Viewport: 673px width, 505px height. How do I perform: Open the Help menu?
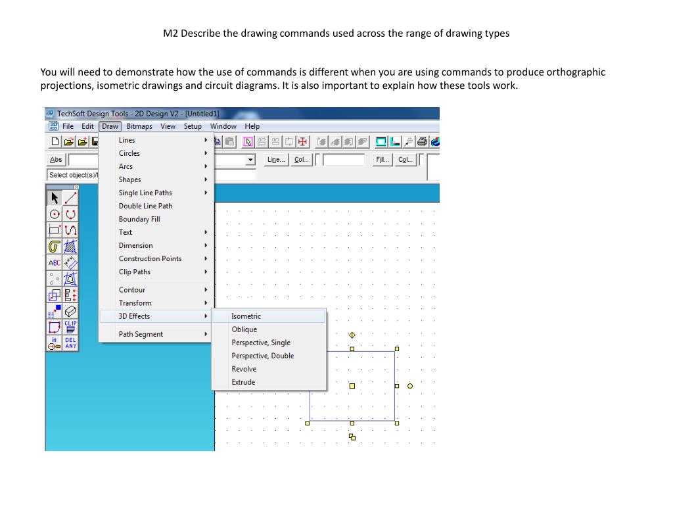(x=252, y=126)
